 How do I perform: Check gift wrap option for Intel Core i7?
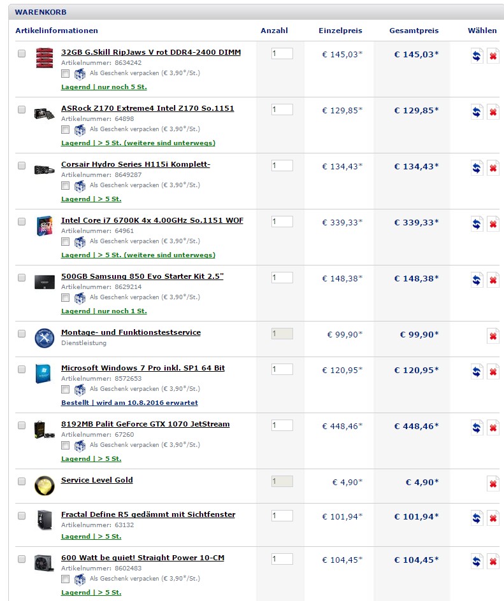(x=66, y=241)
